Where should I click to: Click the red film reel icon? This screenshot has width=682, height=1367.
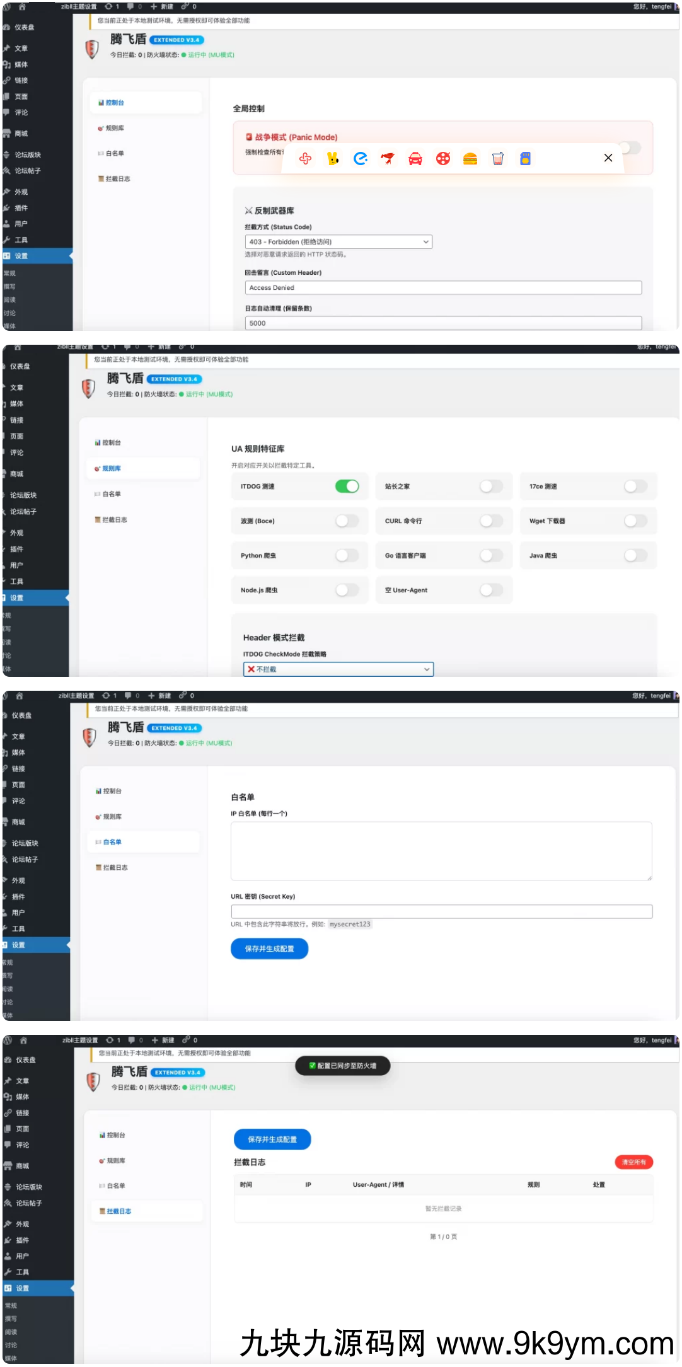click(x=443, y=159)
